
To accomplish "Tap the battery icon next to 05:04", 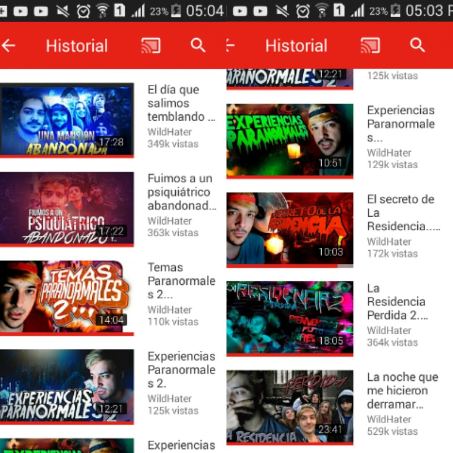I will click(x=176, y=11).
